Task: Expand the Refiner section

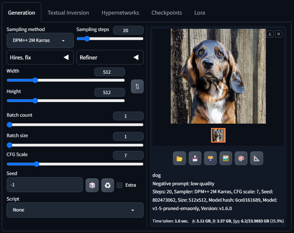Action: pos(110,57)
